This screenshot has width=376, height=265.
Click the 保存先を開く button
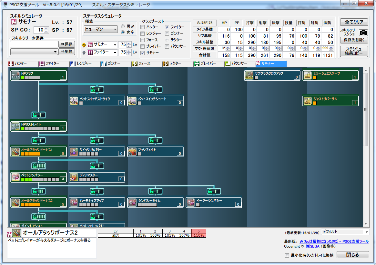[x=354, y=40]
